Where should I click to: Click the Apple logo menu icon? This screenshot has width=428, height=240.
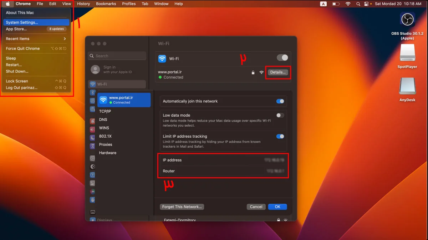pyautogui.click(x=8, y=4)
